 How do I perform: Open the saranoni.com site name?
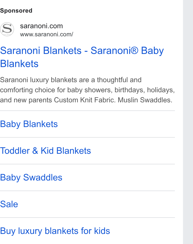pos(41,26)
